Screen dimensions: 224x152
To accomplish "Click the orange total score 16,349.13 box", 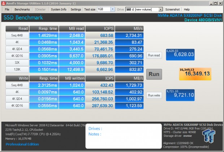I will pos(195,73).
